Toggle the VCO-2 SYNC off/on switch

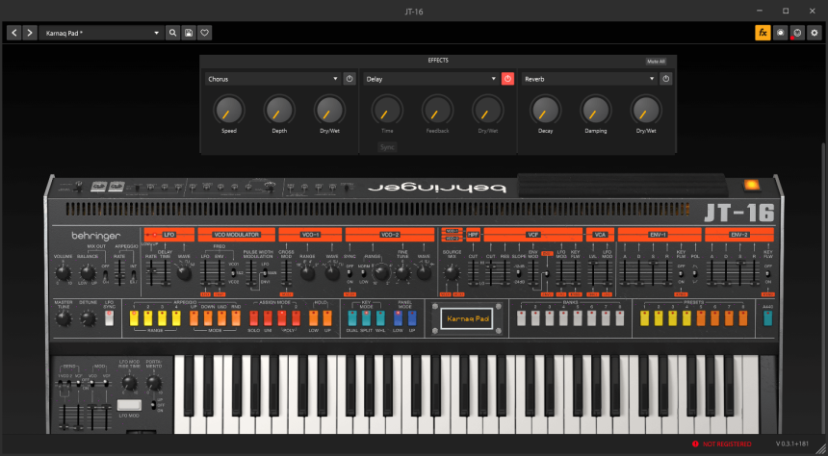[349, 273]
